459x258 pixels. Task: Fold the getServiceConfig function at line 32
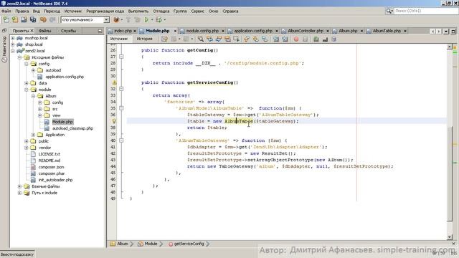121,89
